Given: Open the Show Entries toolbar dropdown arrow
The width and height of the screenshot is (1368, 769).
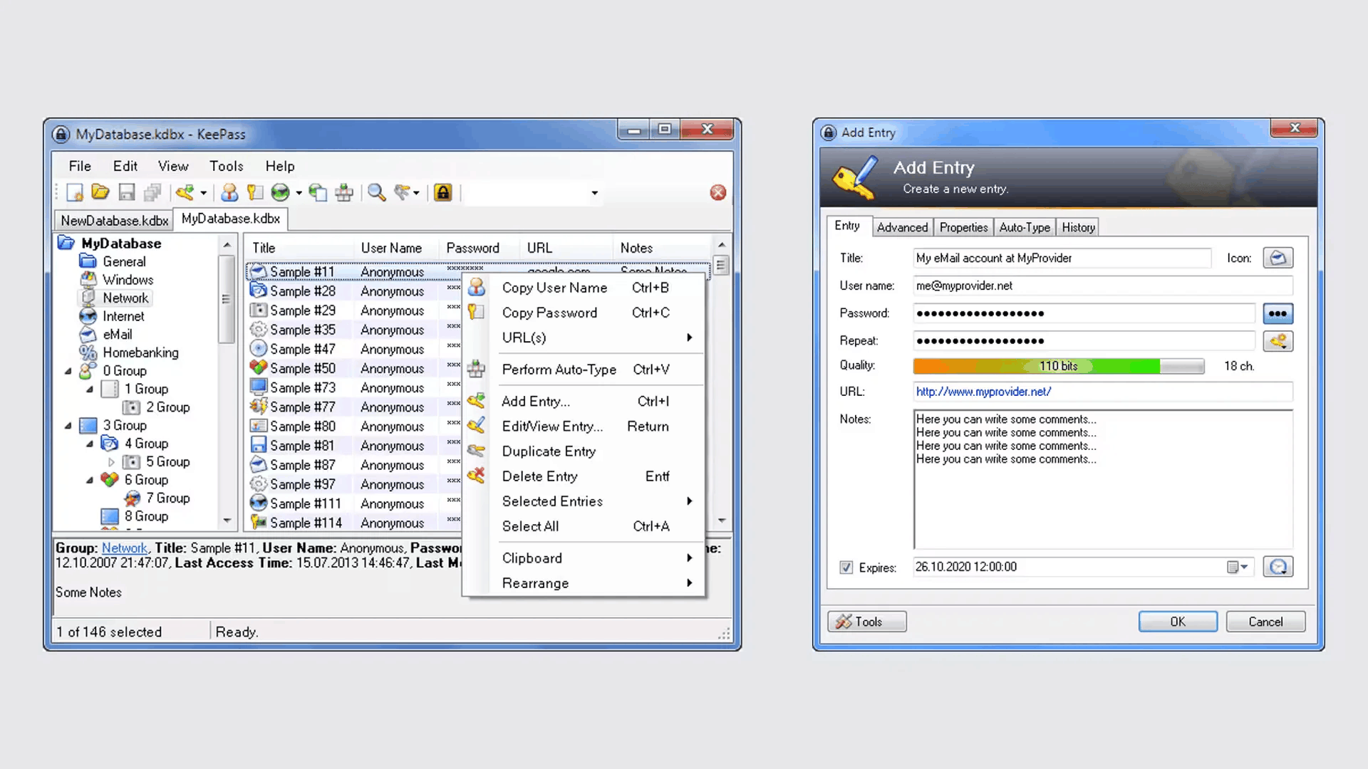Looking at the screenshot, I should pyautogui.click(x=417, y=193).
